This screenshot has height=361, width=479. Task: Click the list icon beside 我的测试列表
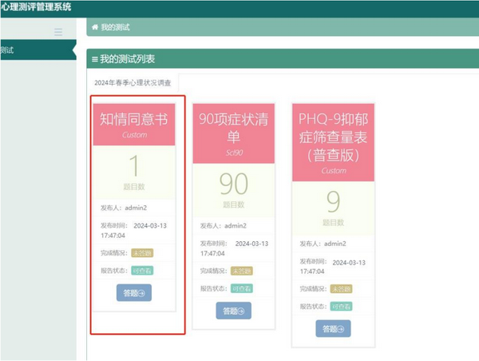tap(95, 59)
